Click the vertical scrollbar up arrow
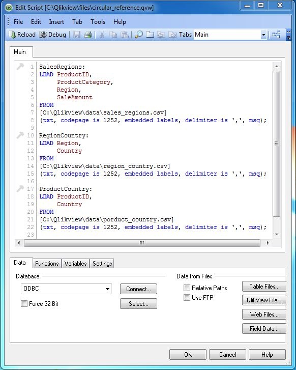The image size is (296, 370). coord(277,67)
